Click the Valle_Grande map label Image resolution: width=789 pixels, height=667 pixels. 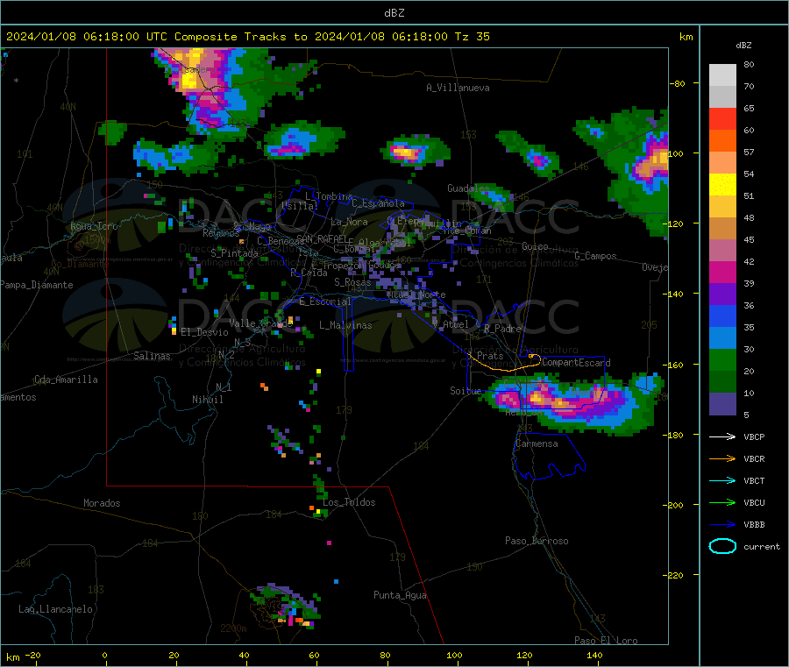(260, 323)
